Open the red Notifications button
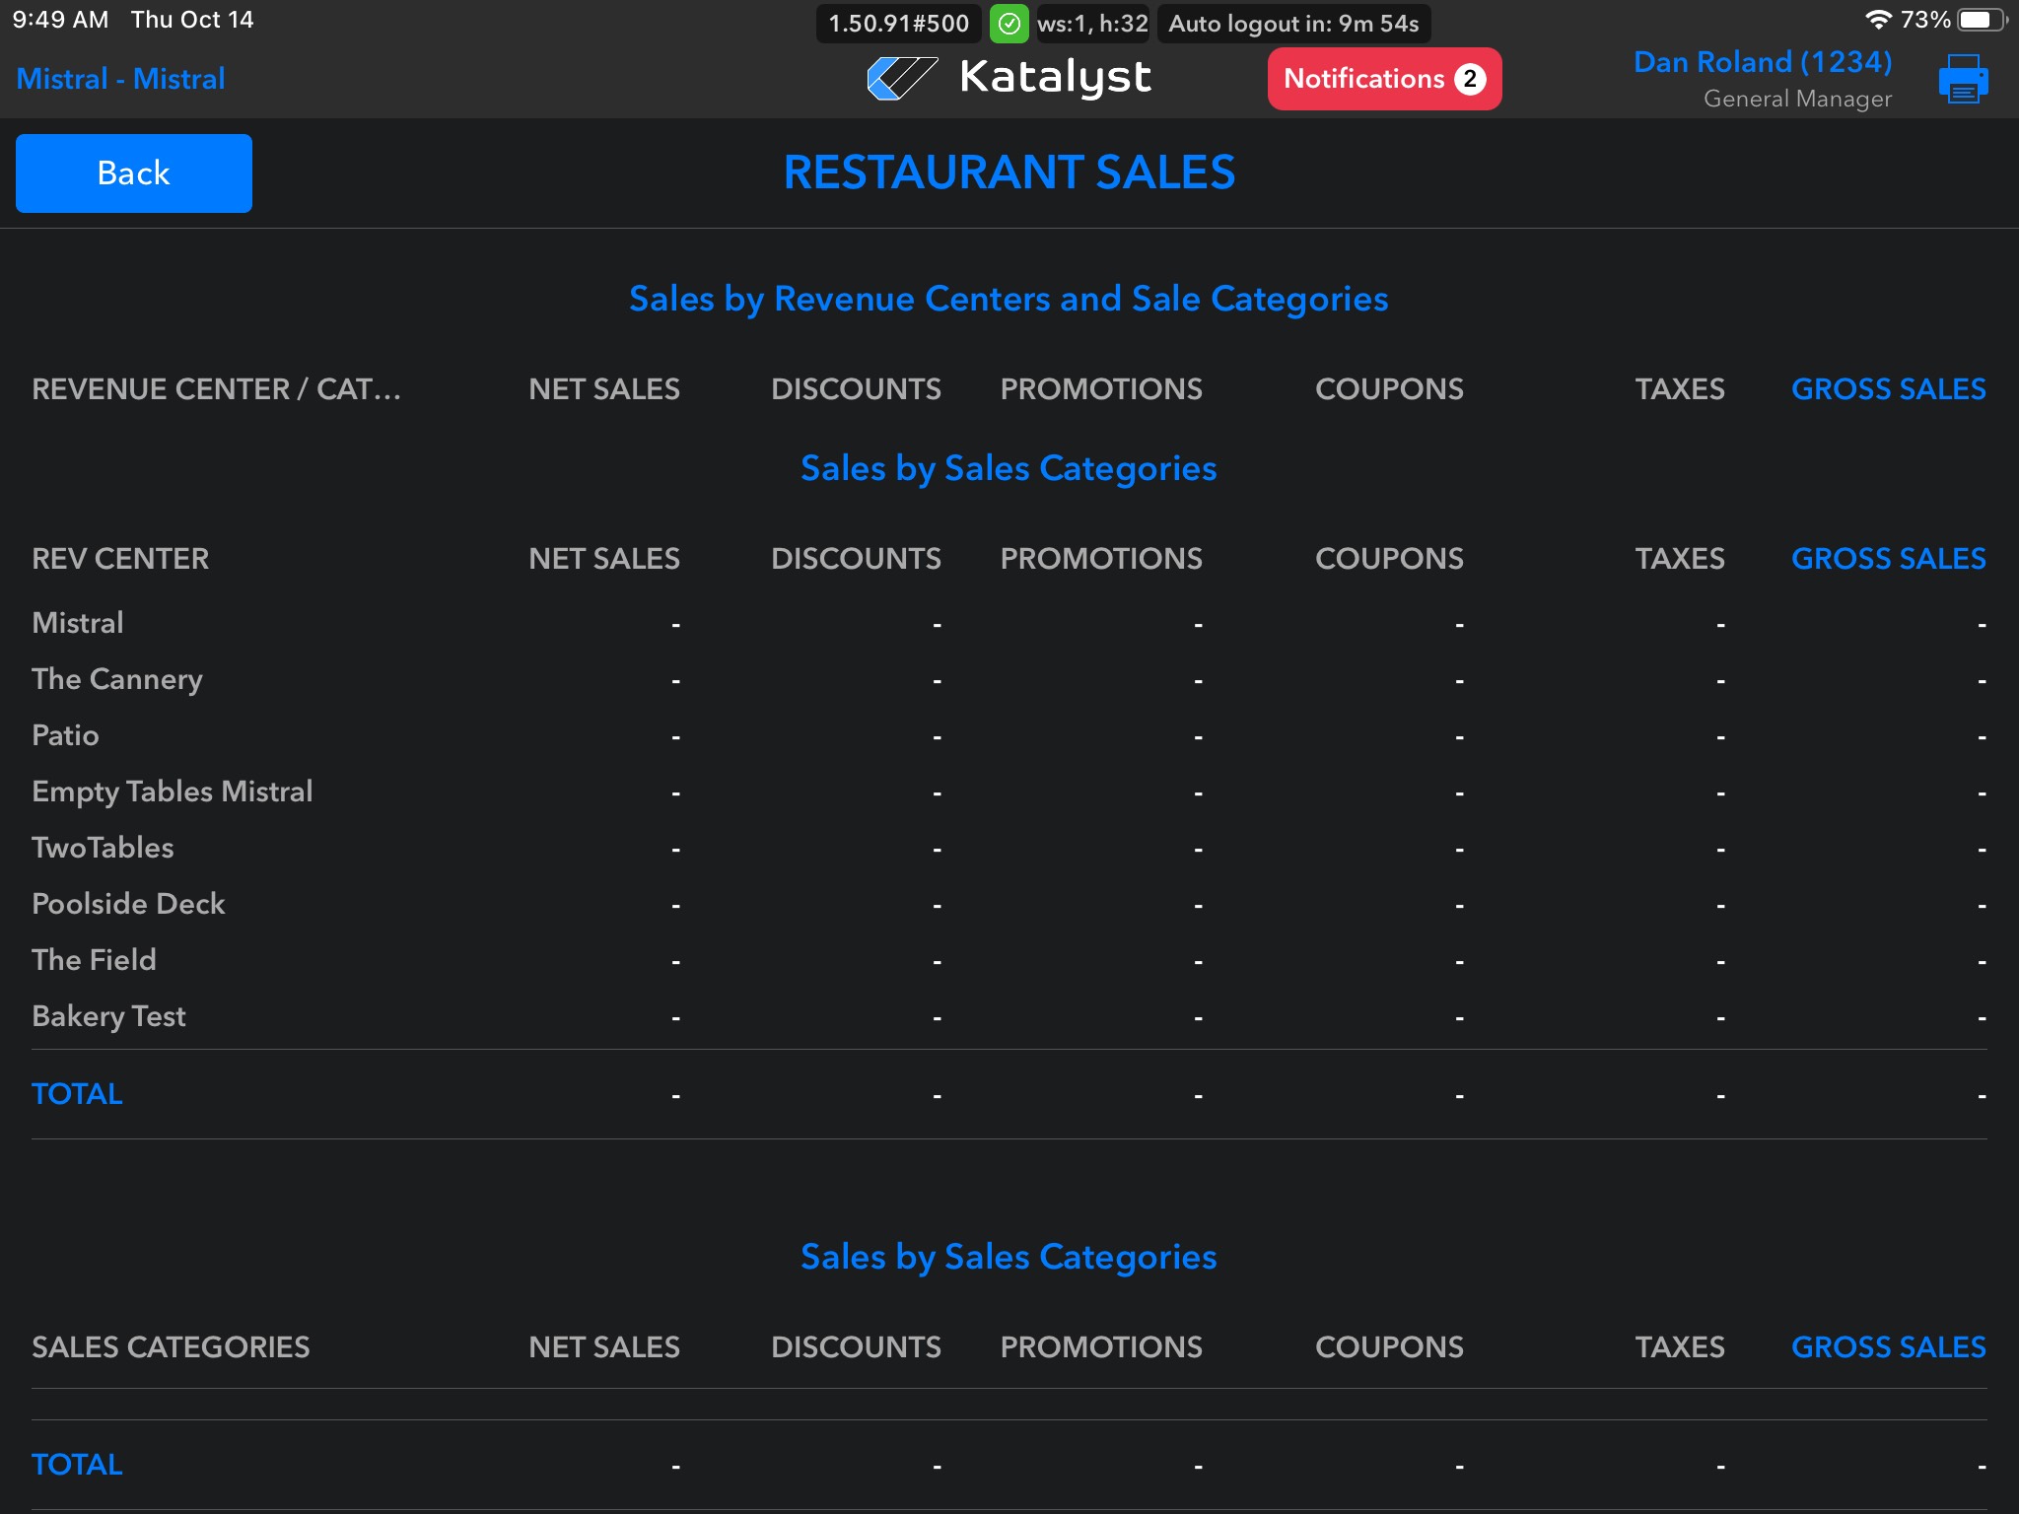 (1365, 79)
